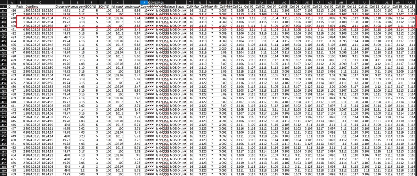Click full capacity 102.07 in row 419

click(x=117, y=18)
